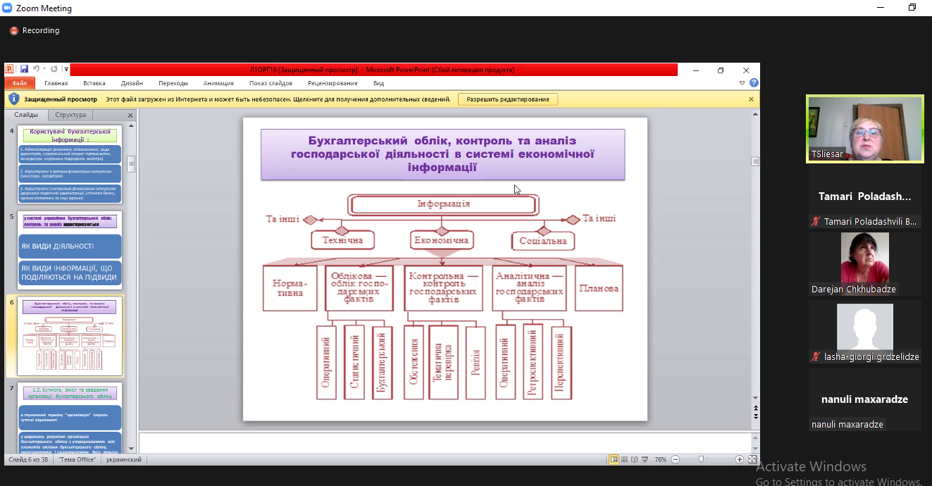Viewport: 932px width, 486px height.
Task: Select Normal view toggle in status bar
Action: pyautogui.click(x=614, y=459)
